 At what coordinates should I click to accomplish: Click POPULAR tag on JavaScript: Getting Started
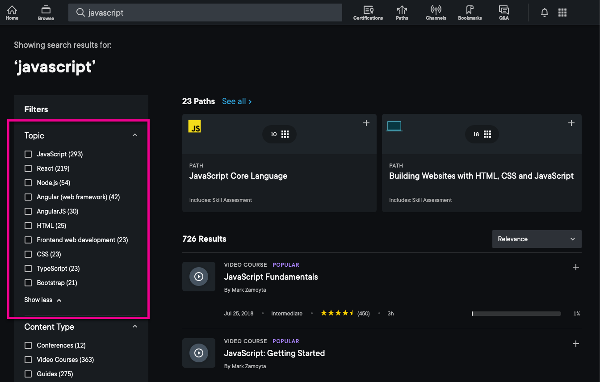pos(286,341)
